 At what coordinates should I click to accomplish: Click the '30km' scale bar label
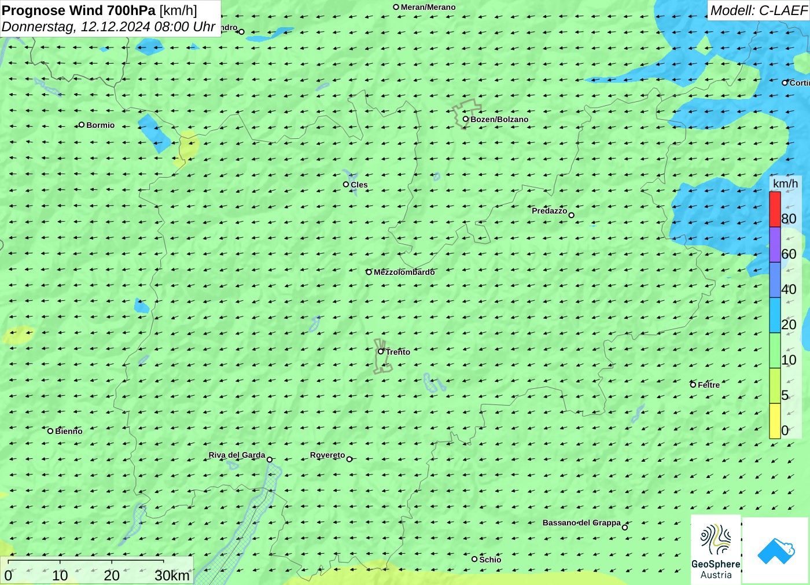pos(172,576)
